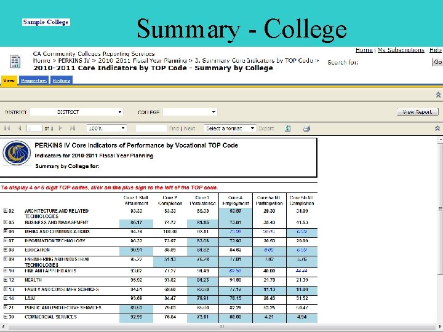
Task: Click the 92.99 value in Commercial Services row
Action: (x=136, y=317)
